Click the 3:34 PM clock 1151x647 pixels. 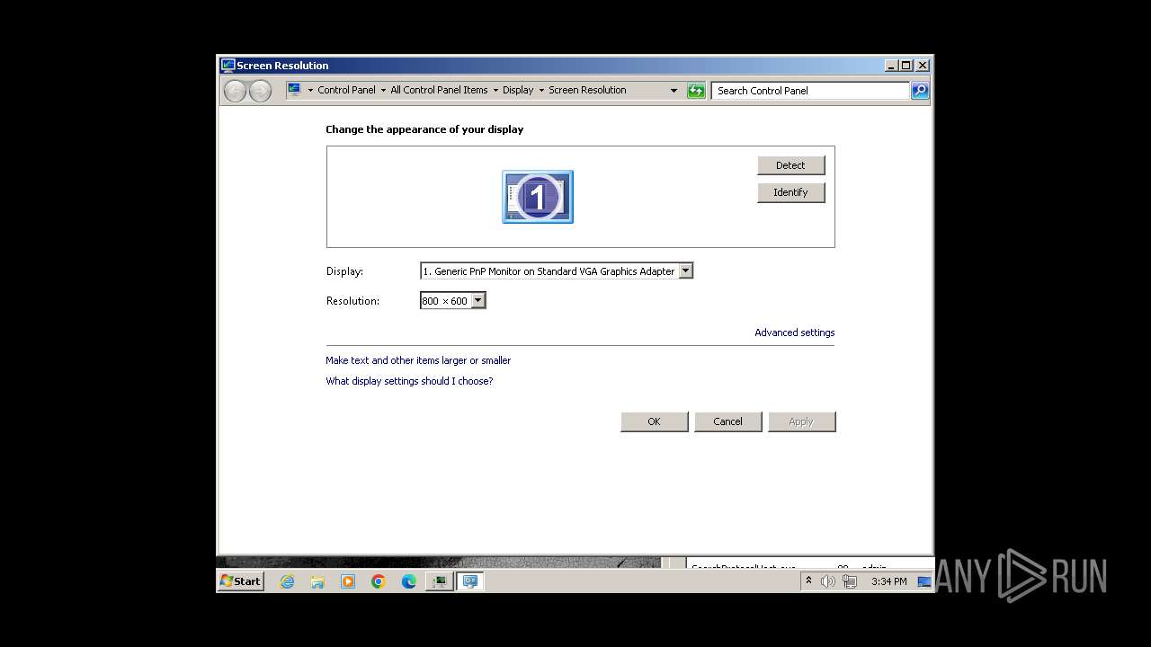pos(888,581)
